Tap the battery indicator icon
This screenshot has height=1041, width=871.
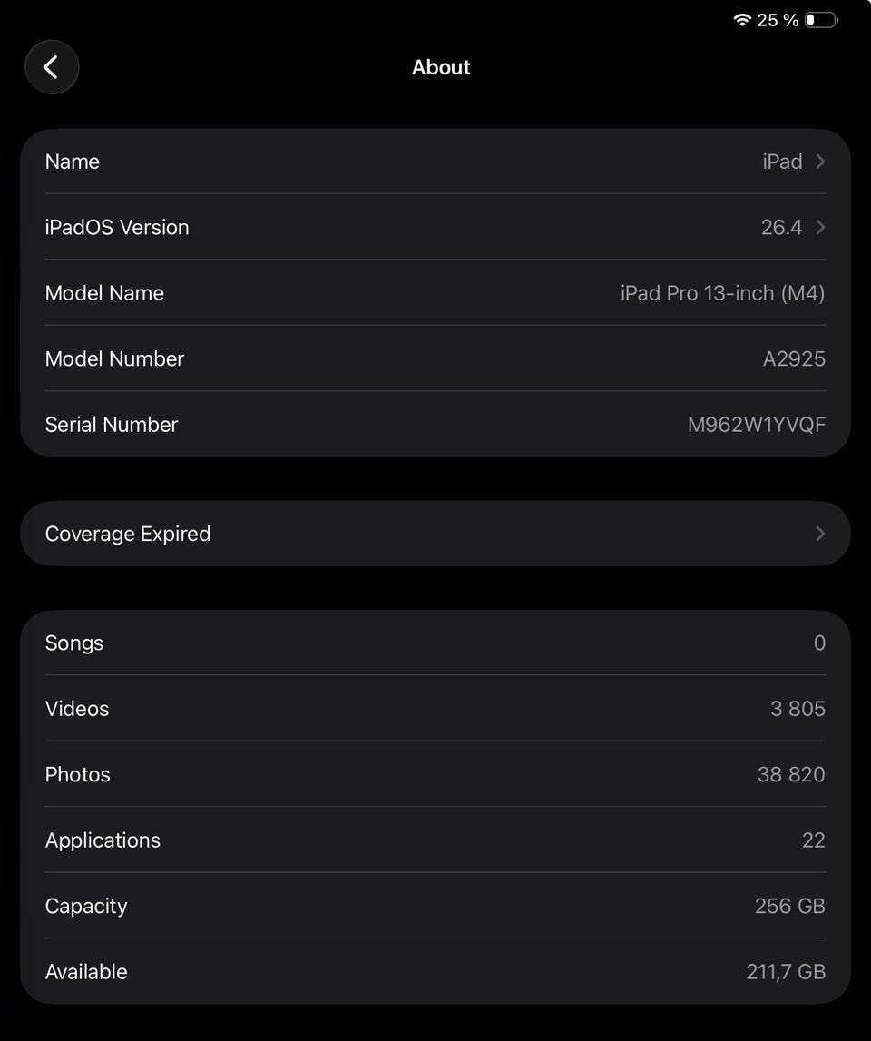[x=820, y=20]
